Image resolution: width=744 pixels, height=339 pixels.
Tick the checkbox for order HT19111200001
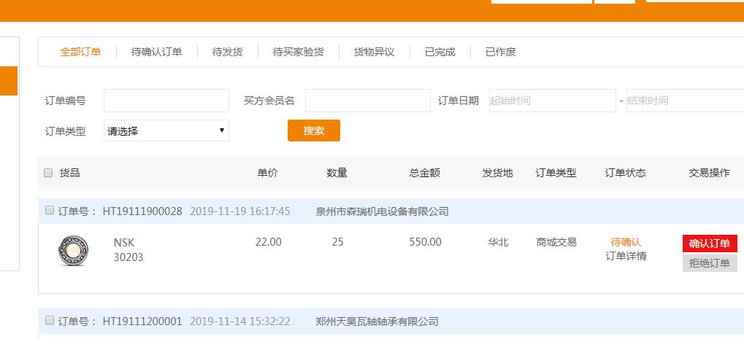coord(50,321)
